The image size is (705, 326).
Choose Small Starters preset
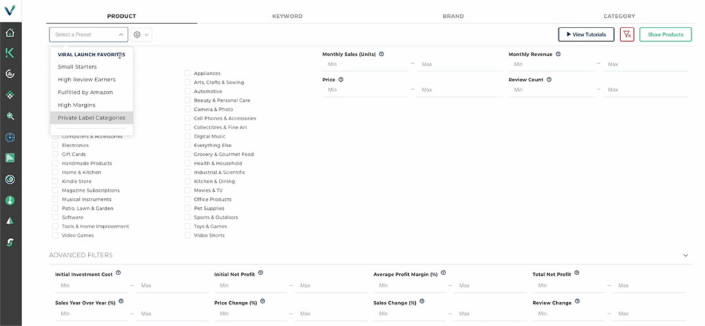[92, 67]
